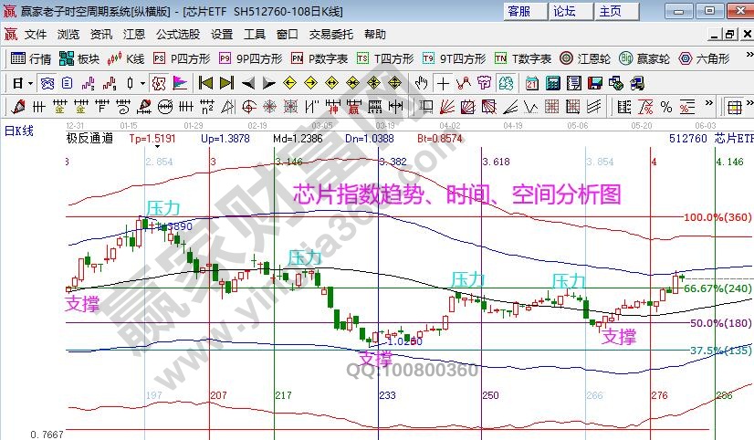754x440 pixels.
Task: Open the calculator tool icon
Action: [x=553, y=83]
